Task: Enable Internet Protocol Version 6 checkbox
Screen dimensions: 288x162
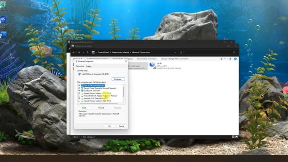Action: pyautogui.click(x=79, y=101)
